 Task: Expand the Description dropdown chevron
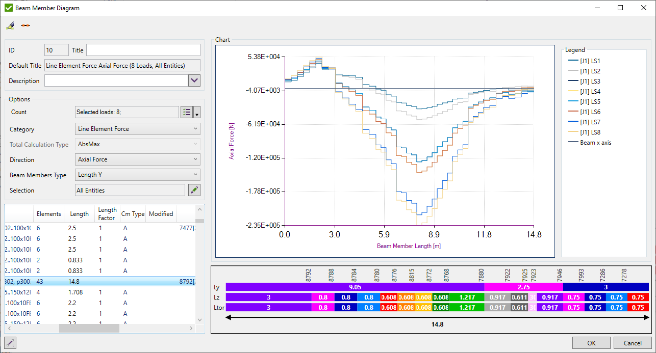point(194,80)
